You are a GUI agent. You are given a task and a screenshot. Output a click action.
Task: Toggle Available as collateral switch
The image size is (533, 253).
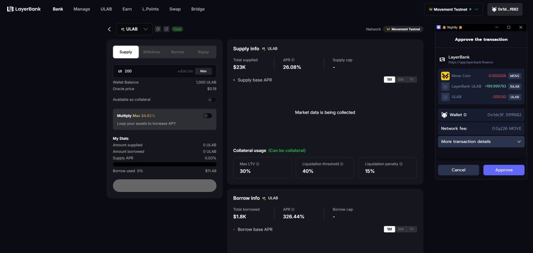pyautogui.click(x=212, y=100)
